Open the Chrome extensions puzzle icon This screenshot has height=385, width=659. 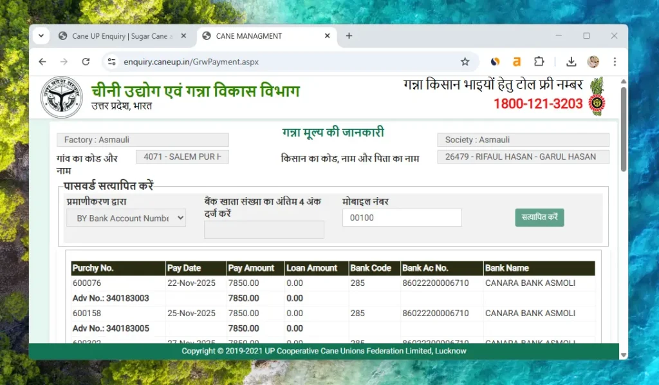point(539,62)
